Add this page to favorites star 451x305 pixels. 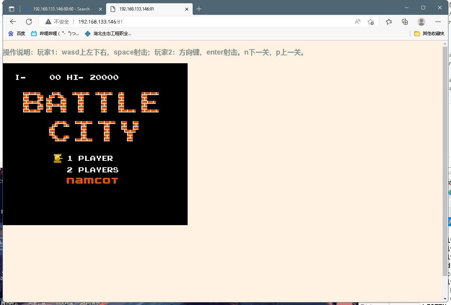[x=371, y=22]
